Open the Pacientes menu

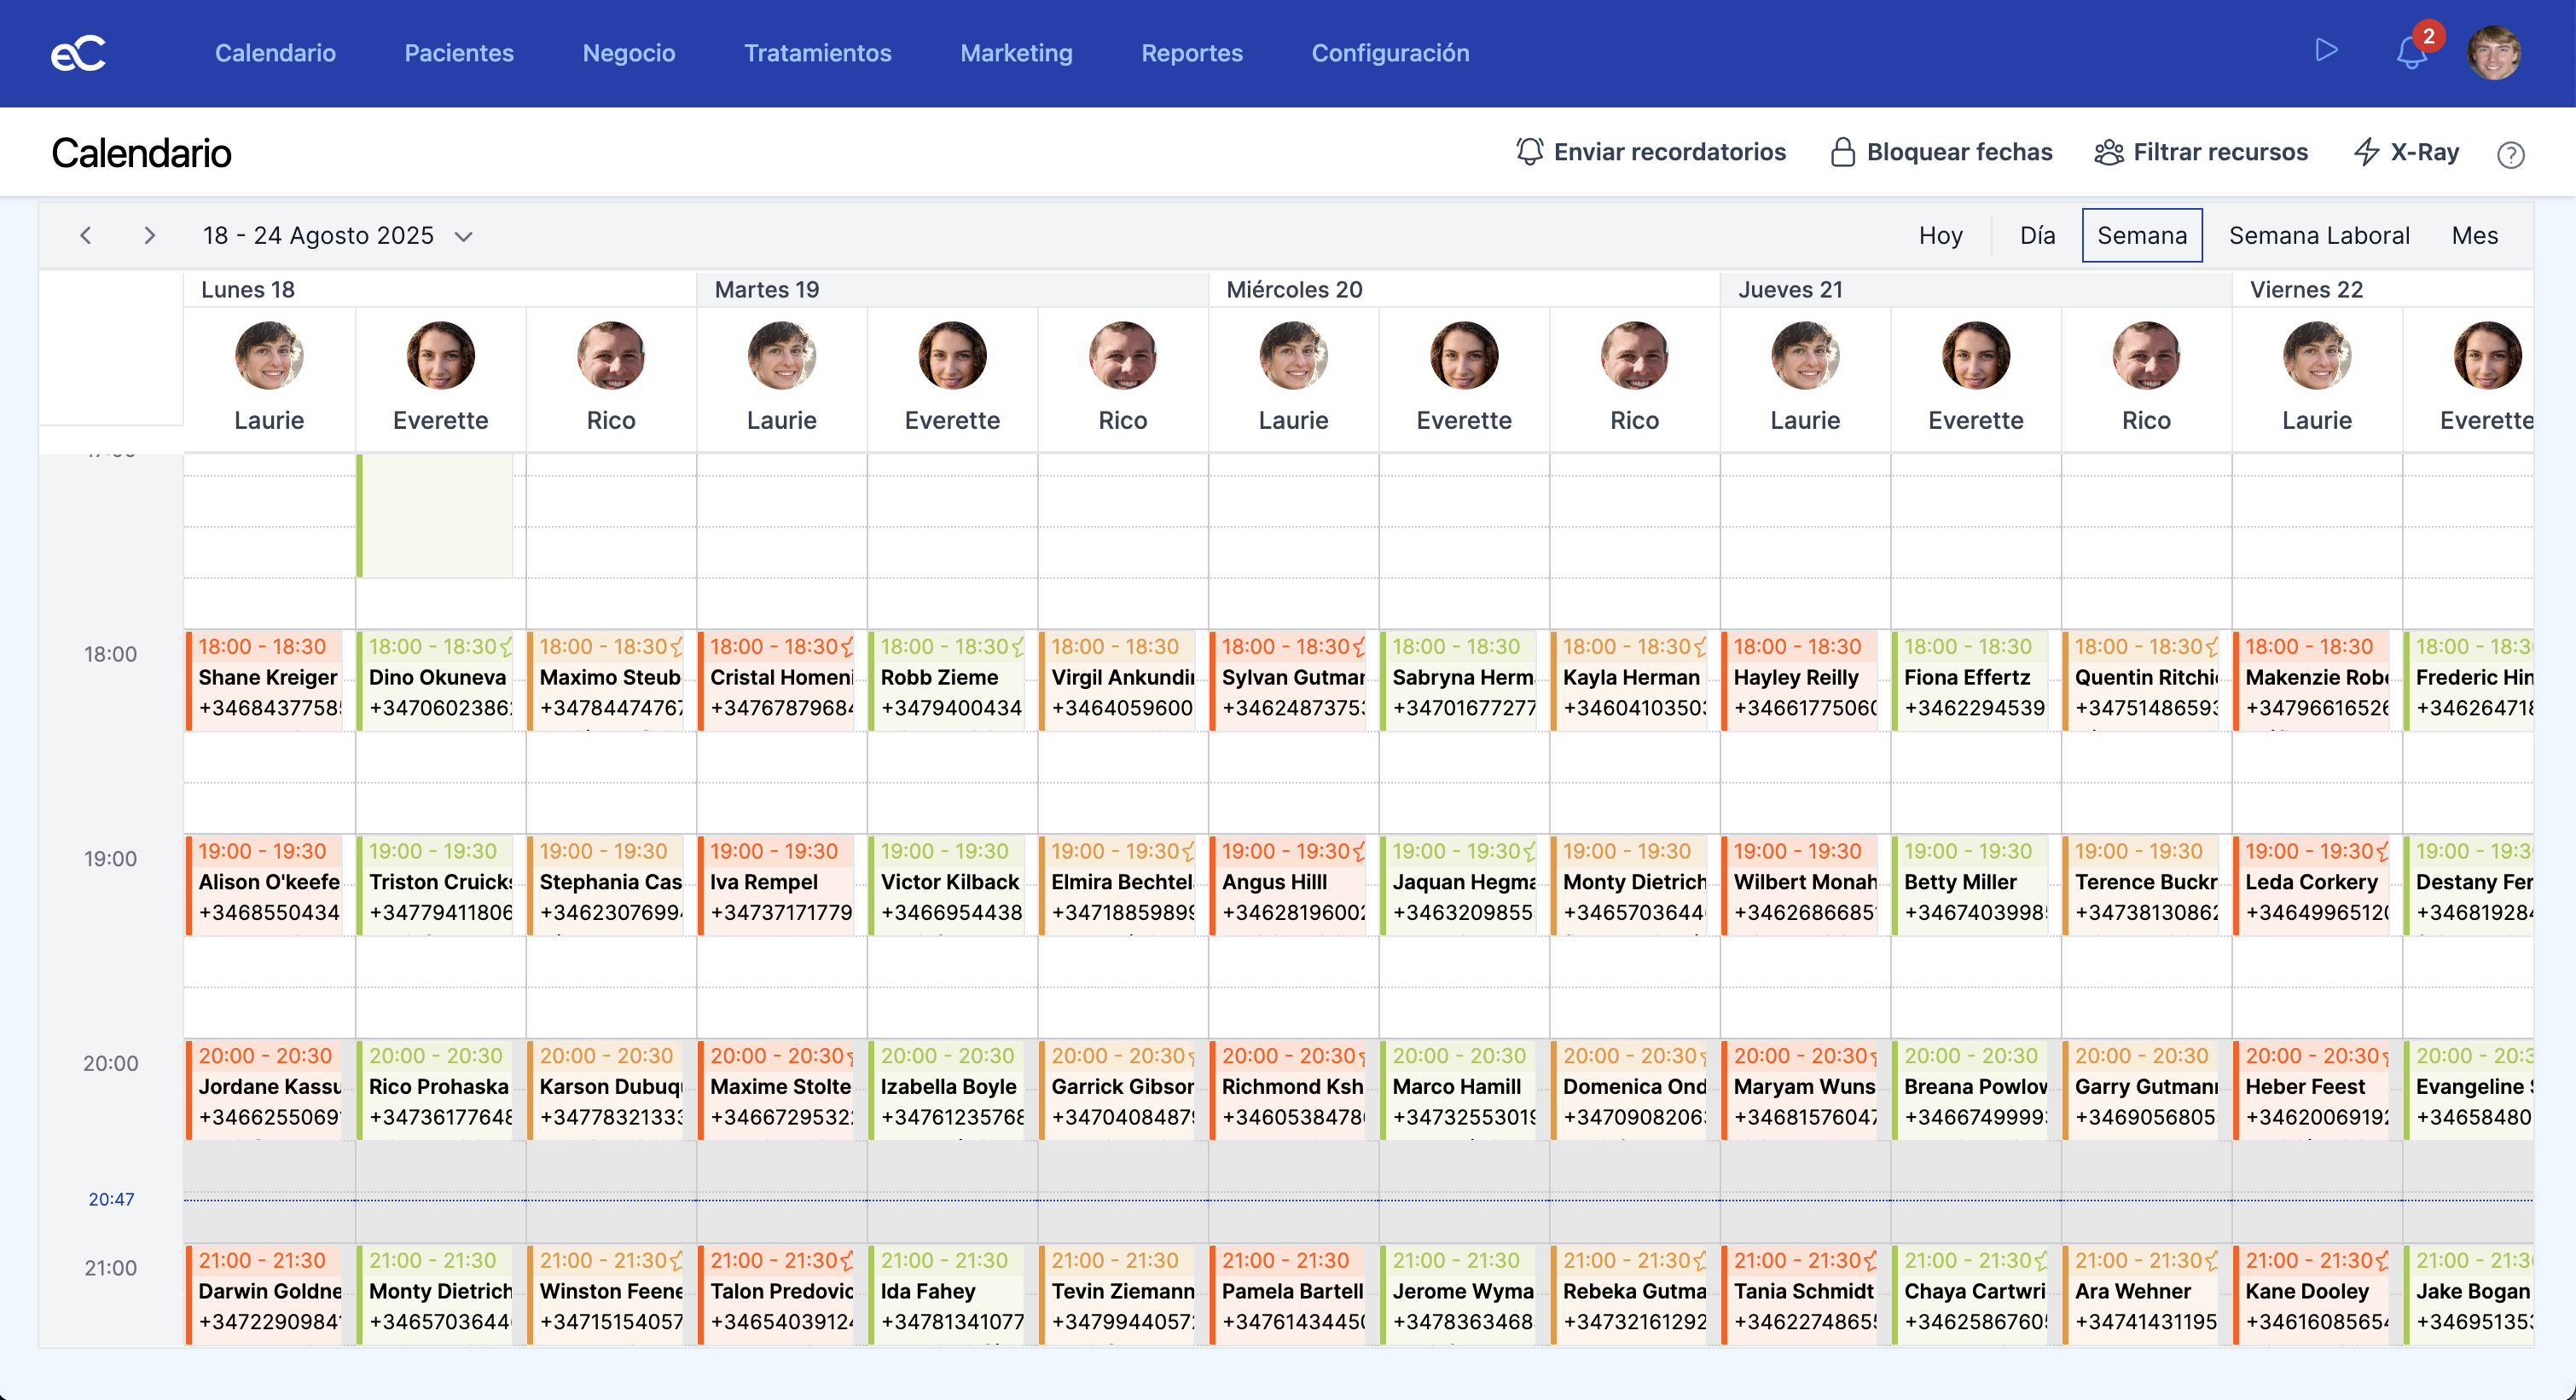(459, 53)
